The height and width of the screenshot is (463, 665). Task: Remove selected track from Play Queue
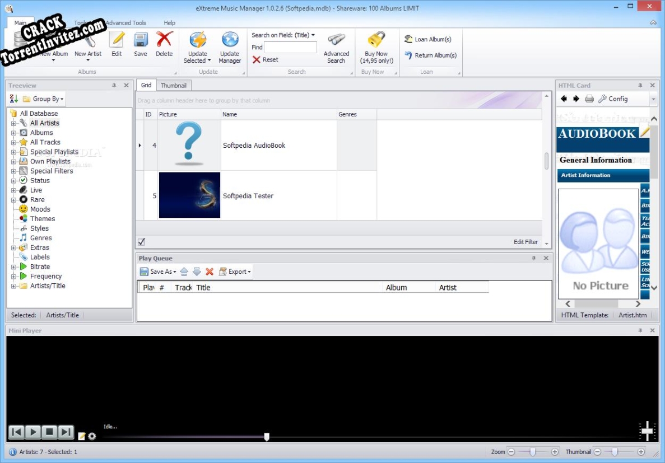[x=210, y=272]
